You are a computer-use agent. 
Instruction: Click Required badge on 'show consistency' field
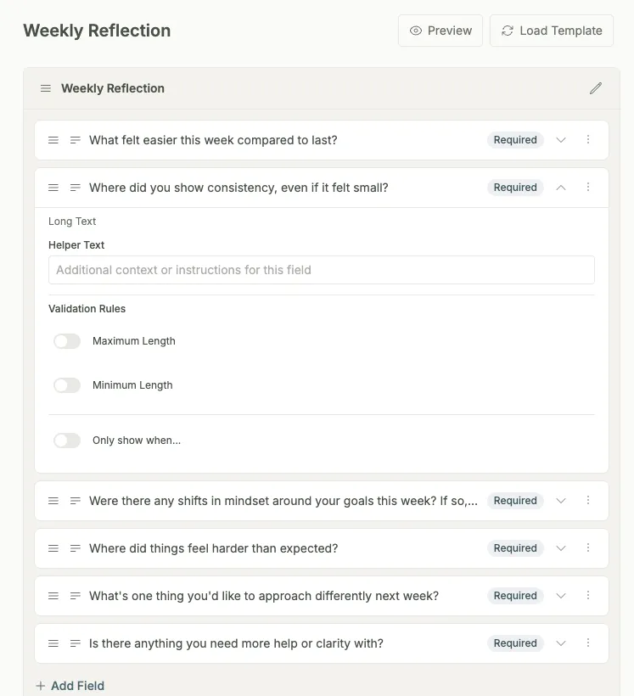click(515, 188)
